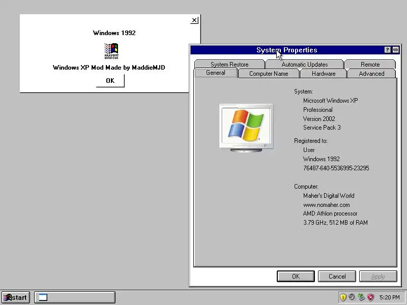Click the minimize button in System Properties title bar
This screenshot has width=407, height=305.
click(396, 50)
